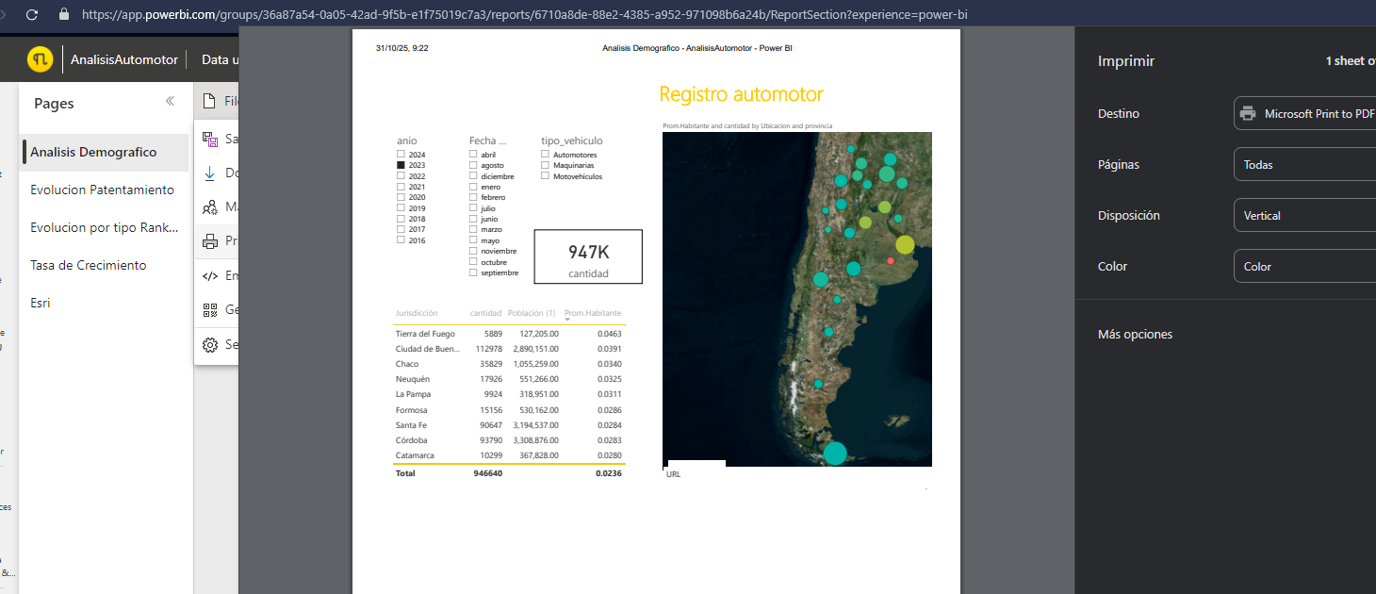Reload the page with the browser refresh icon
Image resolution: width=1376 pixels, height=594 pixels.
tap(32, 14)
